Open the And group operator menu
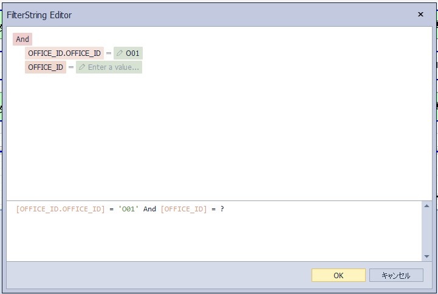The height and width of the screenshot is (294, 438). [x=22, y=39]
